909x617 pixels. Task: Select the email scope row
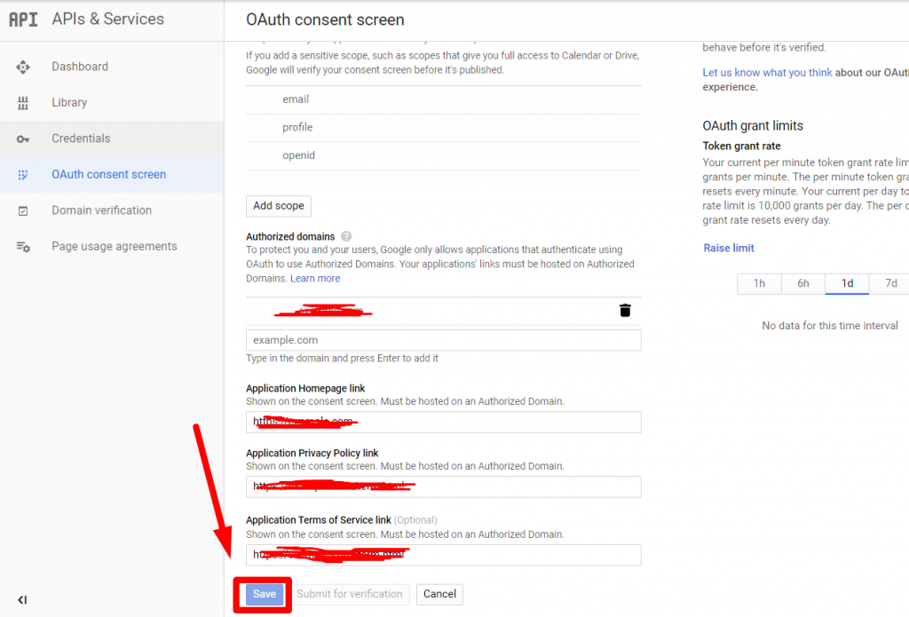coord(444,99)
